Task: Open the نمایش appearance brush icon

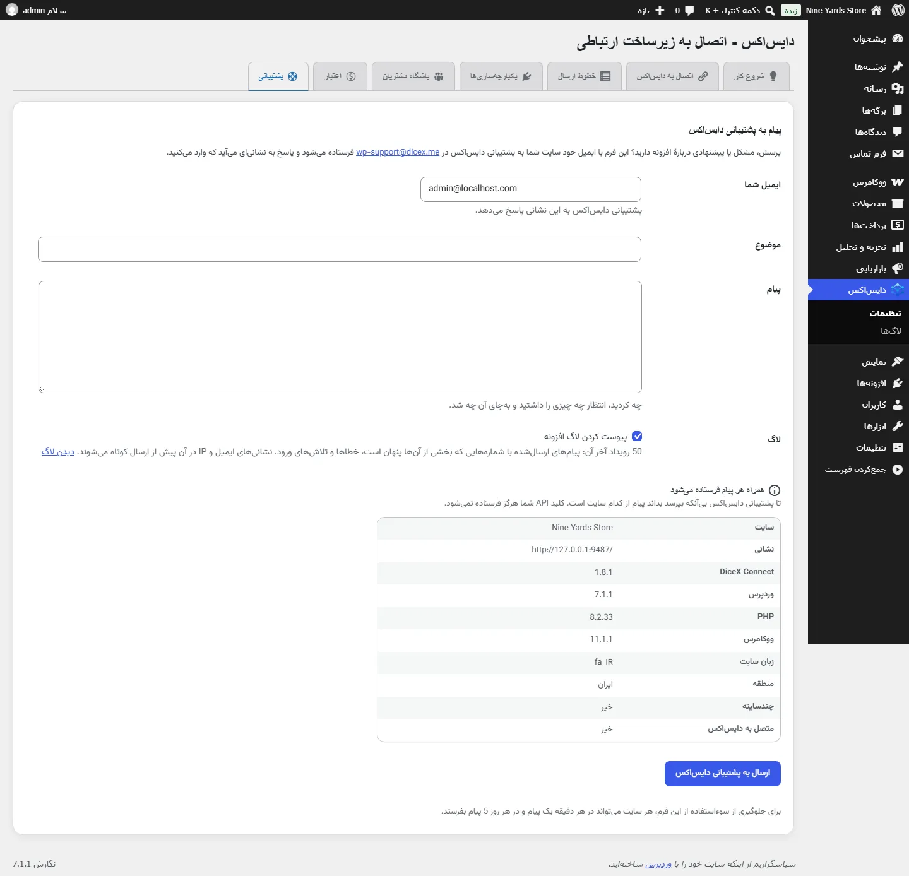Action: (x=898, y=362)
